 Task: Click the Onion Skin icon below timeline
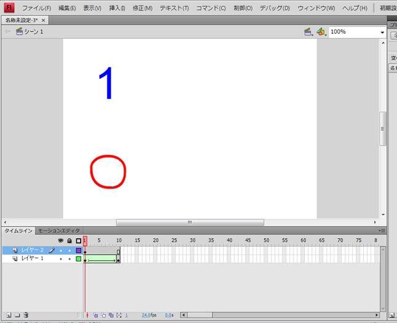[x=96, y=315]
